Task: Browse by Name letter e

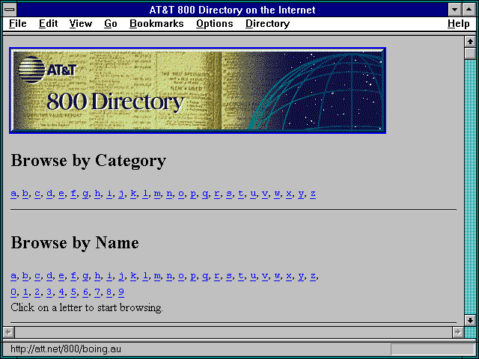Action: click(x=61, y=276)
